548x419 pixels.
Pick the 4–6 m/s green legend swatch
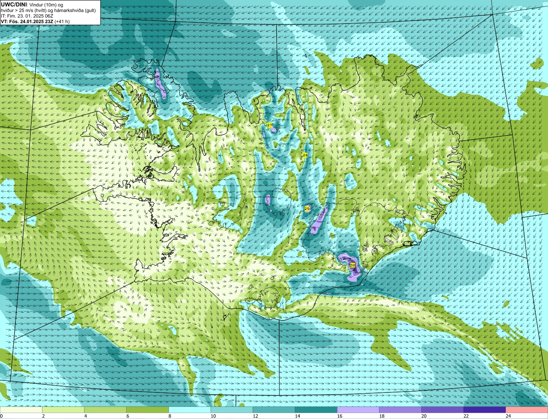click(x=105, y=410)
